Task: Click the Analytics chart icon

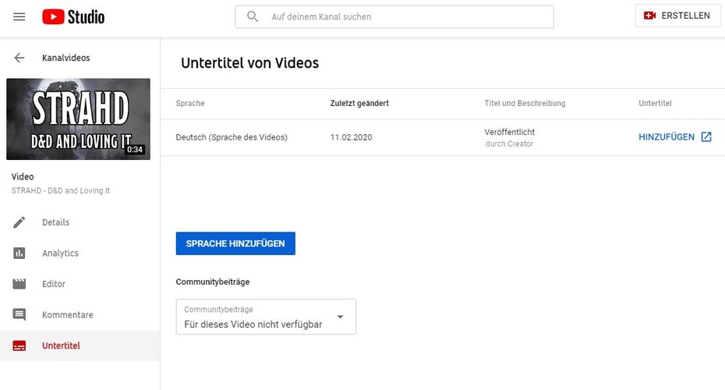Action: pos(19,253)
